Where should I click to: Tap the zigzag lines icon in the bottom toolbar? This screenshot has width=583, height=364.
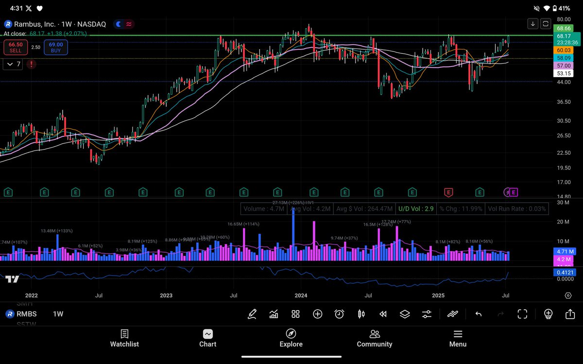click(x=453, y=314)
